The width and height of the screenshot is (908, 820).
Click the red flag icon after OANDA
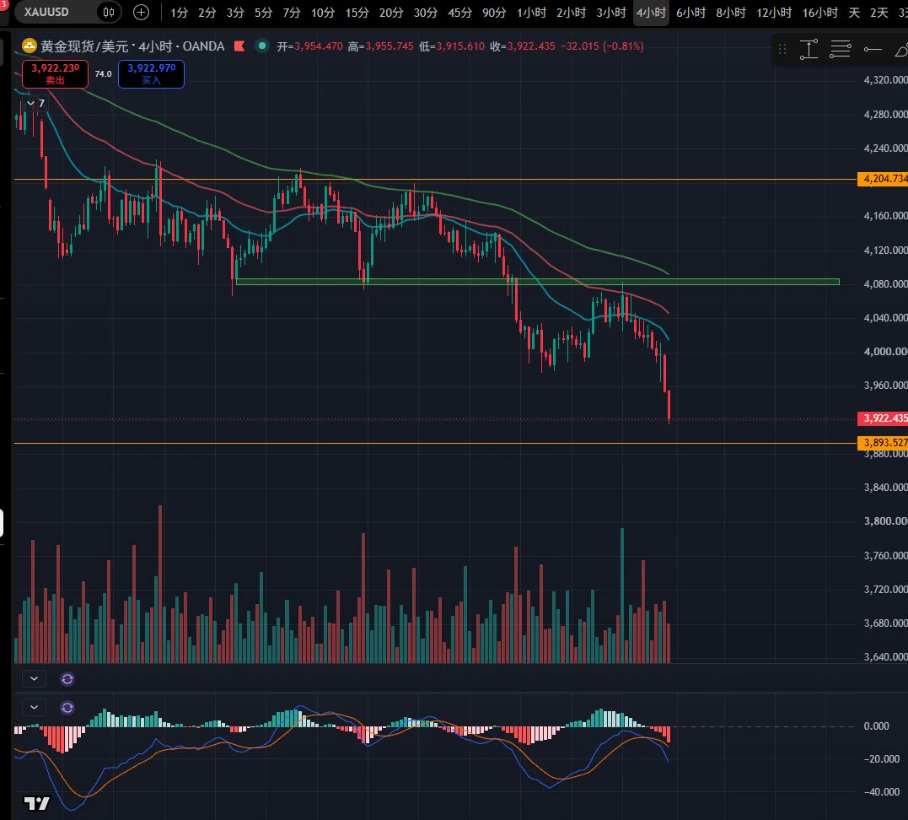[x=239, y=46]
